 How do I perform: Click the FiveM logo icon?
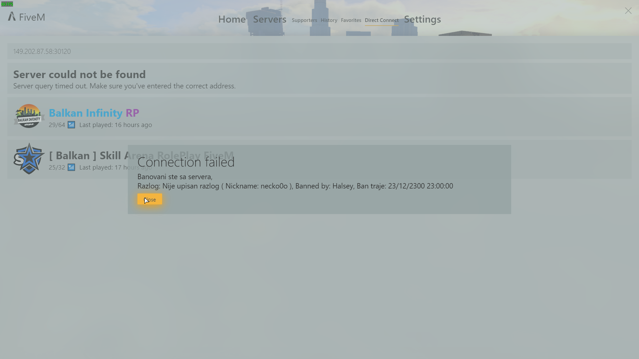click(x=12, y=16)
